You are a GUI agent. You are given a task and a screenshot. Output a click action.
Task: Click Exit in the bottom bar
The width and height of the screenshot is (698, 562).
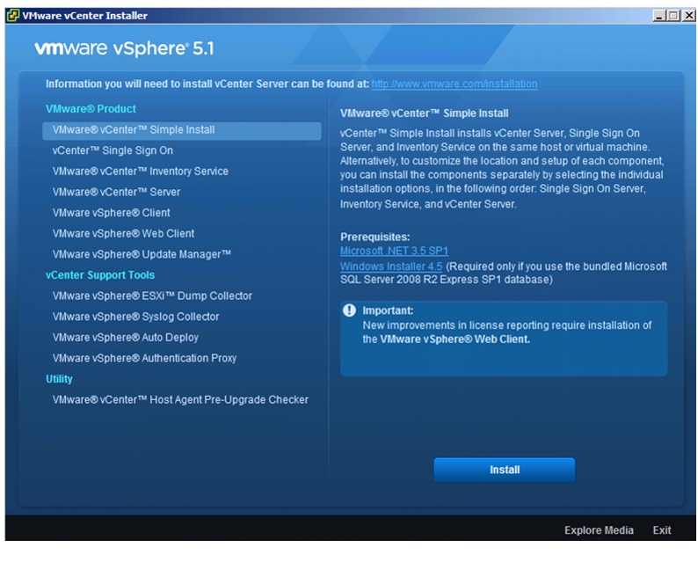coord(662,530)
